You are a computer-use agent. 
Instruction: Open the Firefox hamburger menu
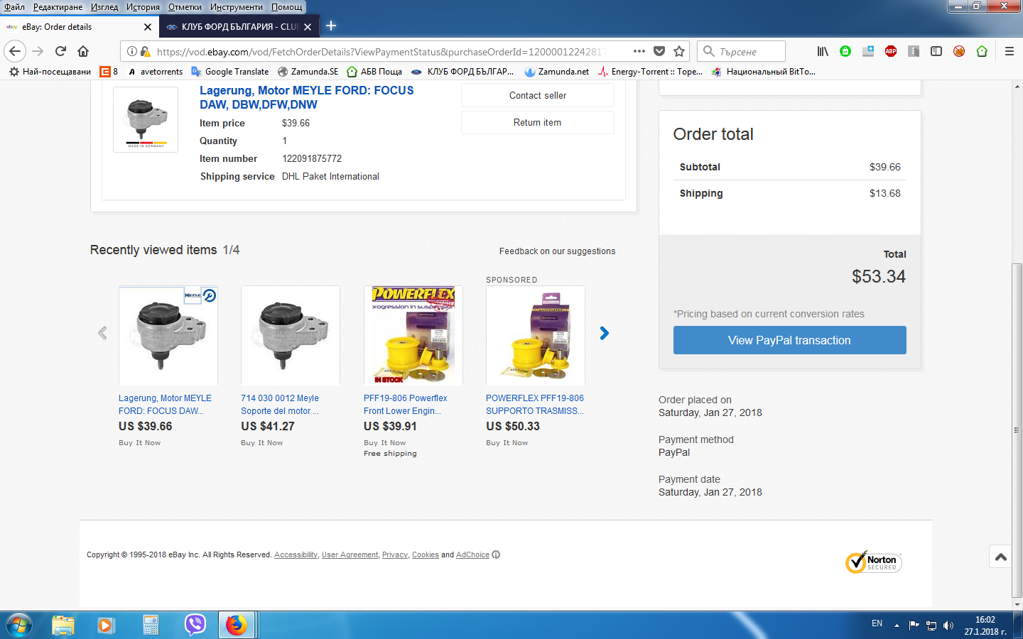point(1009,51)
